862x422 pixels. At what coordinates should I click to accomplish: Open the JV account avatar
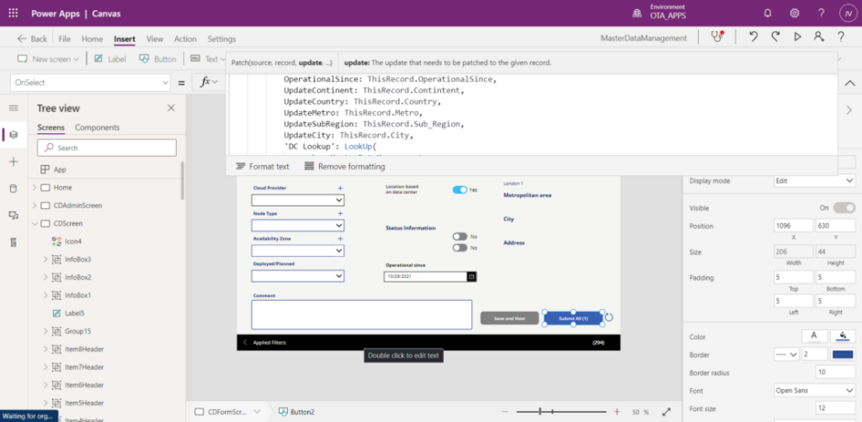pyautogui.click(x=847, y=13)
